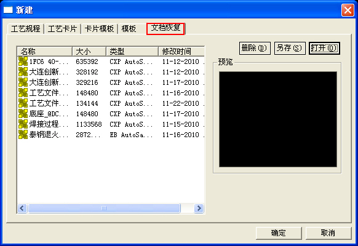This screenshot has width=358, height=246.
Task: Switch to the 卡片模板 tab
Action: (x=99, y=29)
